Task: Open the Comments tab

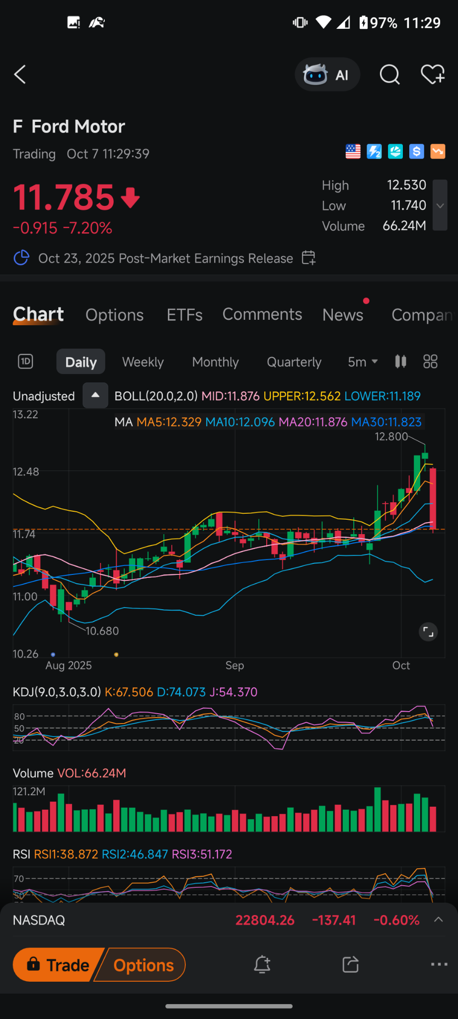Action: pos(262,315)
